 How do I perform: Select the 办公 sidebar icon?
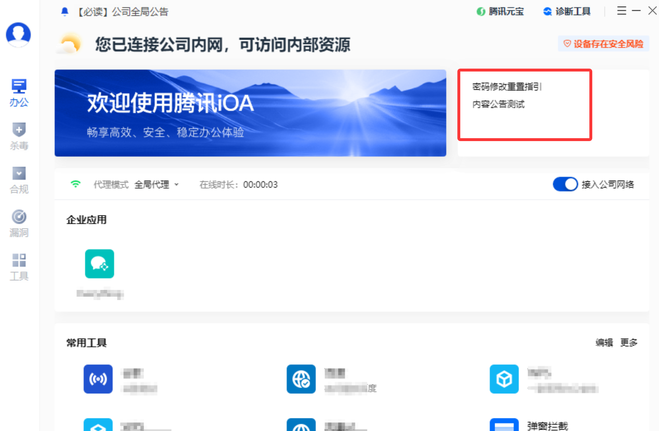tap(19, 86)
